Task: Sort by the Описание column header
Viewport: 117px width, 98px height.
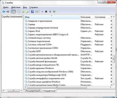Action: [87, 17]
